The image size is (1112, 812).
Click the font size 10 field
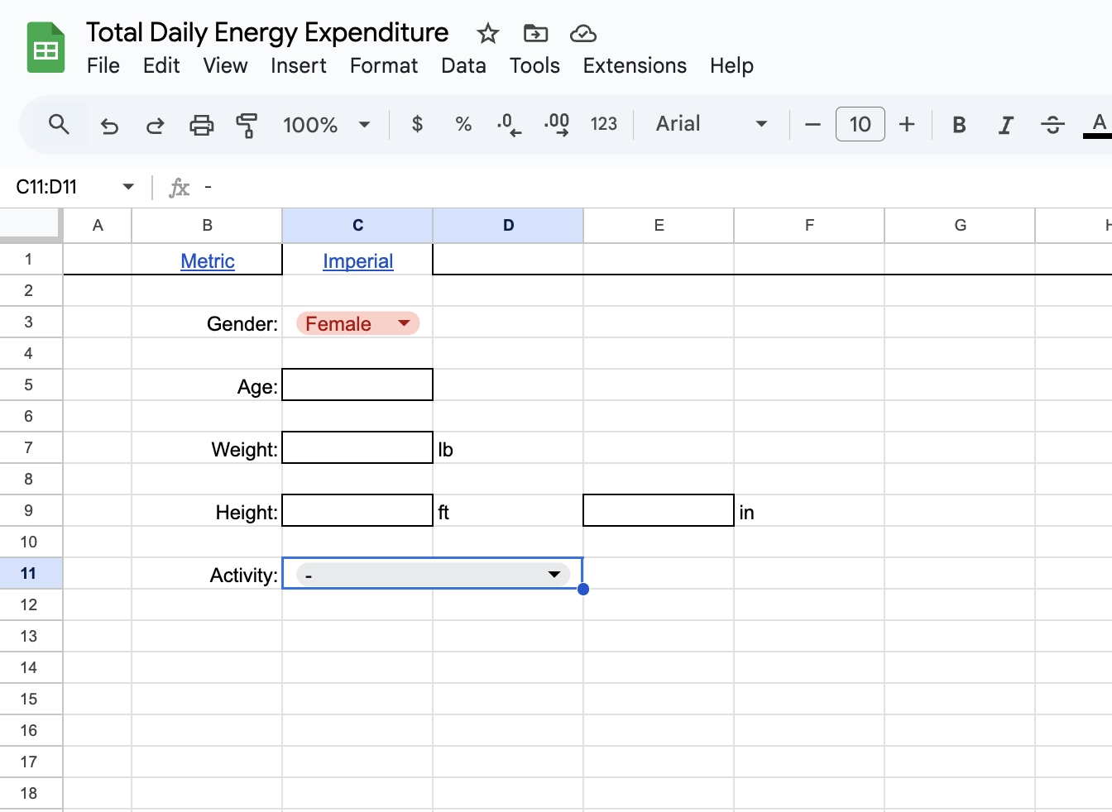point(860,124)
